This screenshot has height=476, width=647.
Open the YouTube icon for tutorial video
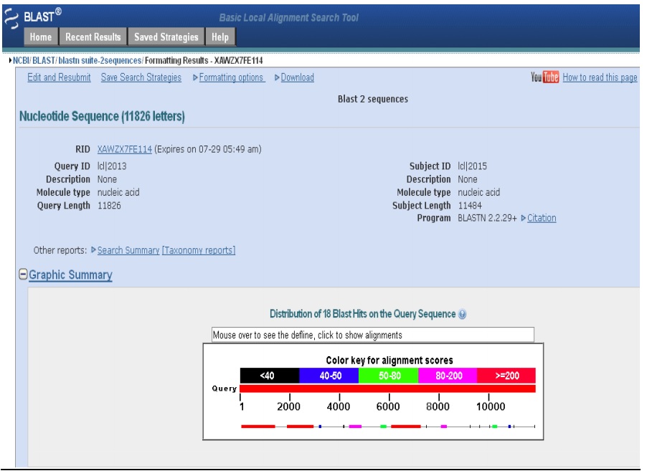(x=544, y=77)
